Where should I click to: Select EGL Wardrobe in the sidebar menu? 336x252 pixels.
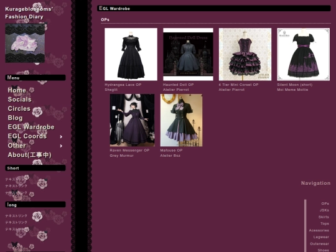(x=31, y=127)
